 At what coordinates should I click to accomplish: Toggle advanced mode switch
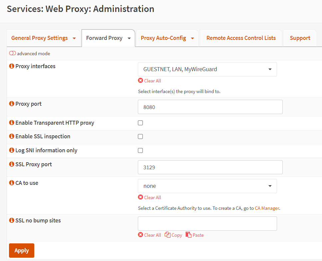click(13, 54)
